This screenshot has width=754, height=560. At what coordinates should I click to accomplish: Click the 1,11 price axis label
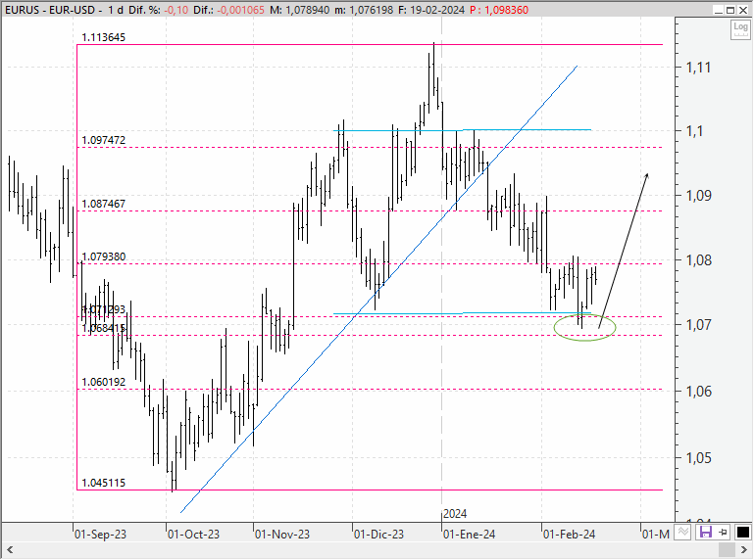click(698, 68)
